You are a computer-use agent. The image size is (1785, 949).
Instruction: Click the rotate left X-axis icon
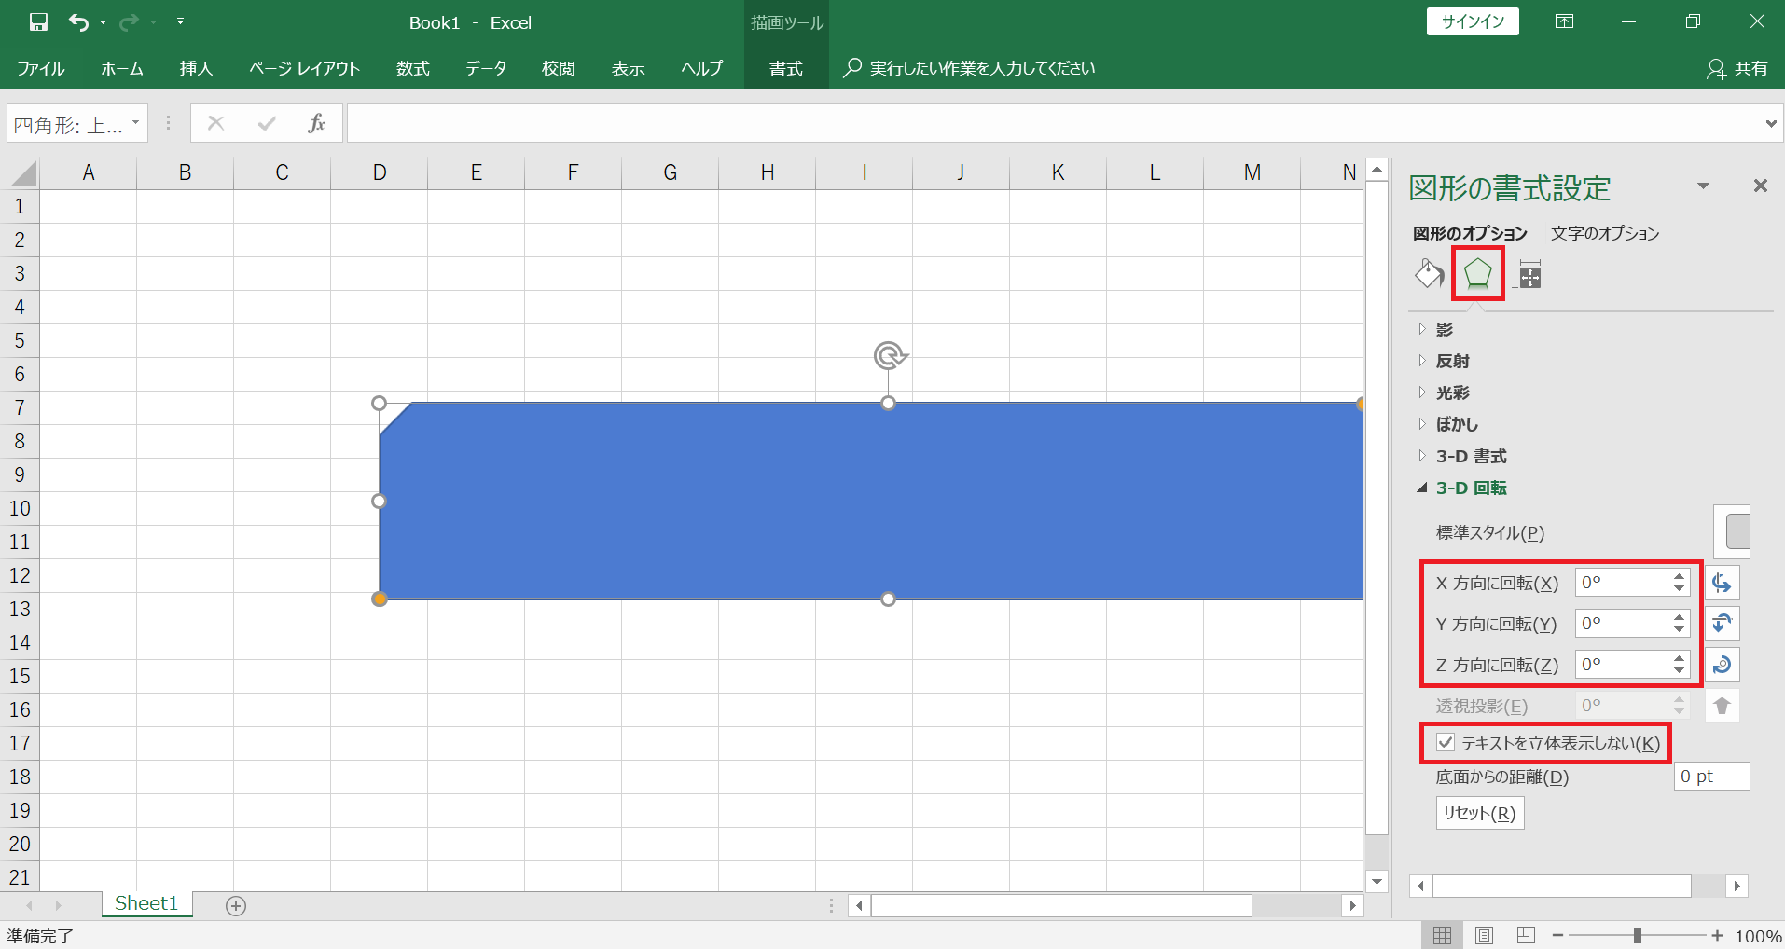coord(1722,583)
